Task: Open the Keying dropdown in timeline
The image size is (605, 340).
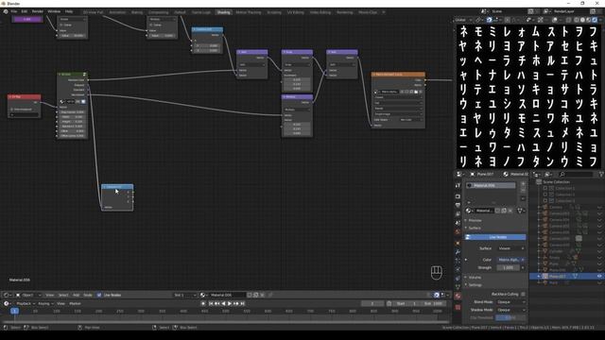Action: (x=45, y=303)
